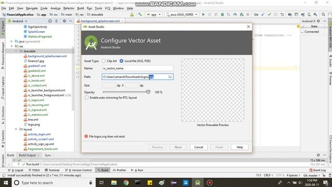Image resolution: width=332 pixels, height=187 pixels.
Task: Collapse the res folder
Action: (x=11, y=46)
